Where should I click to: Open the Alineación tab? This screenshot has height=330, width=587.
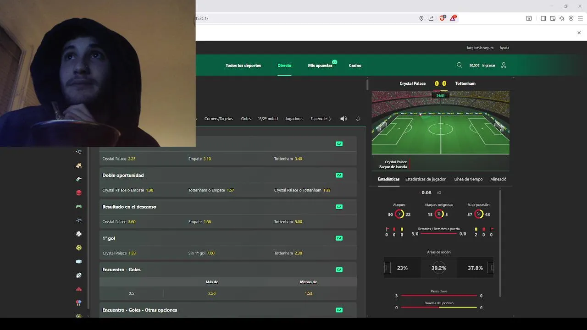pos(498,179)
